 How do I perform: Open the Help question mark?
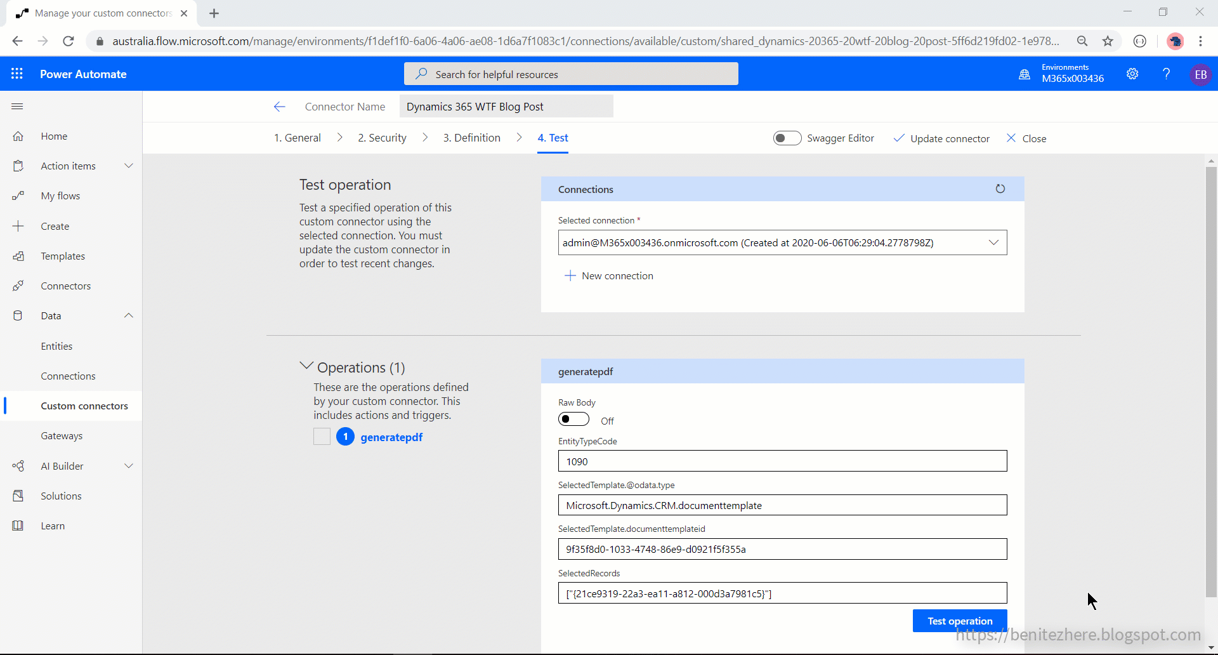(1166, 74)
